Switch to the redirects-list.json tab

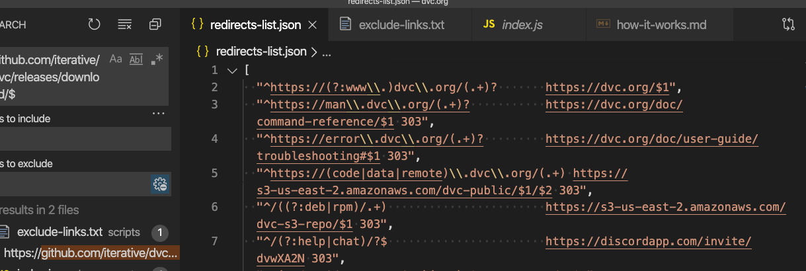[255, 25]
